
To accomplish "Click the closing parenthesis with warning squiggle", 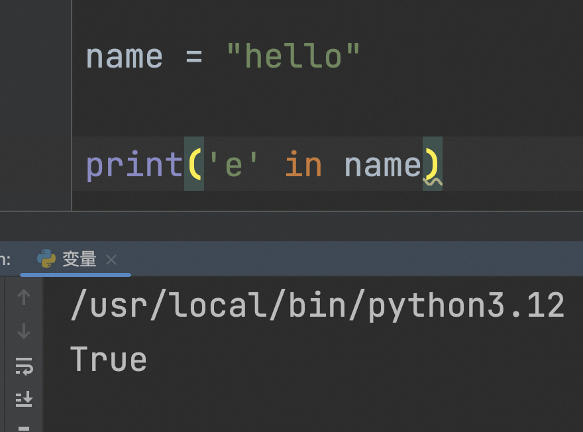I will tap(433, 164).
